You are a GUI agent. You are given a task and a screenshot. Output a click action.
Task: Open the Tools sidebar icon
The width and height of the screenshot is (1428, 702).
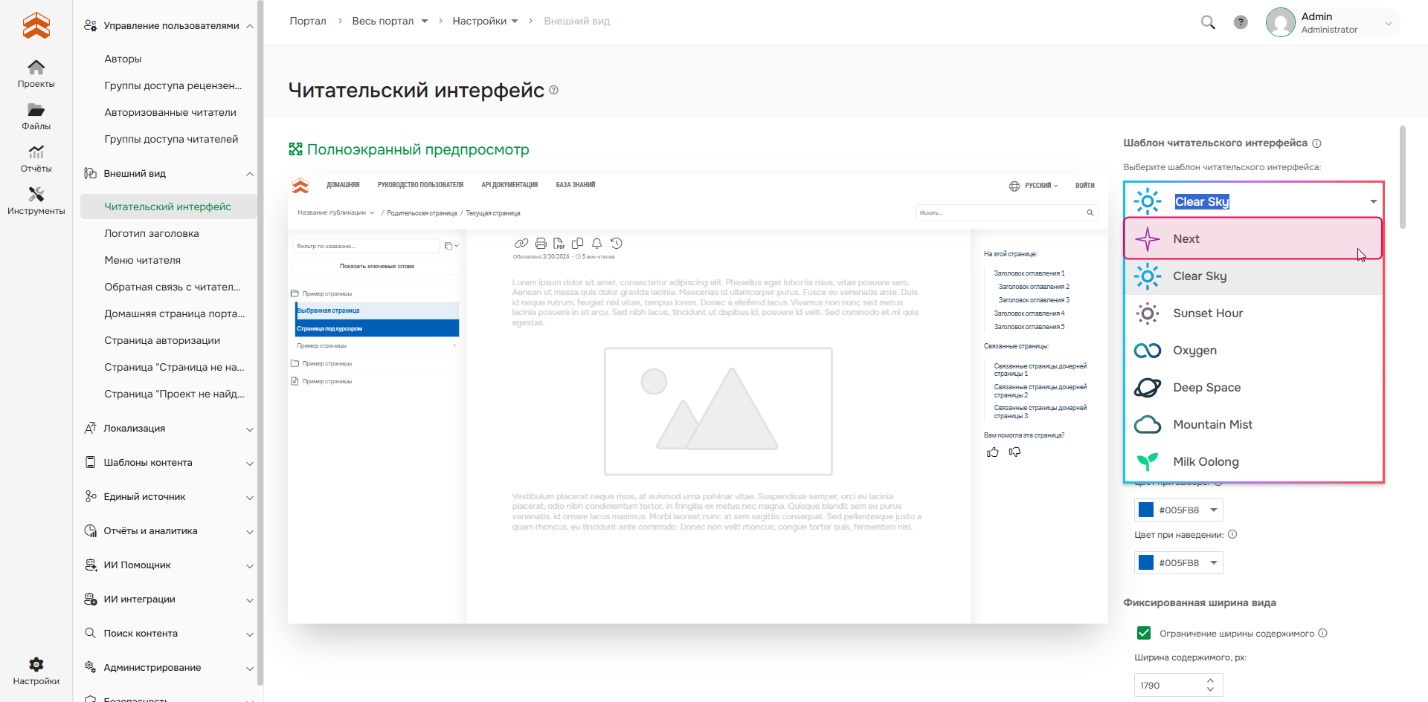click(36, 201)
